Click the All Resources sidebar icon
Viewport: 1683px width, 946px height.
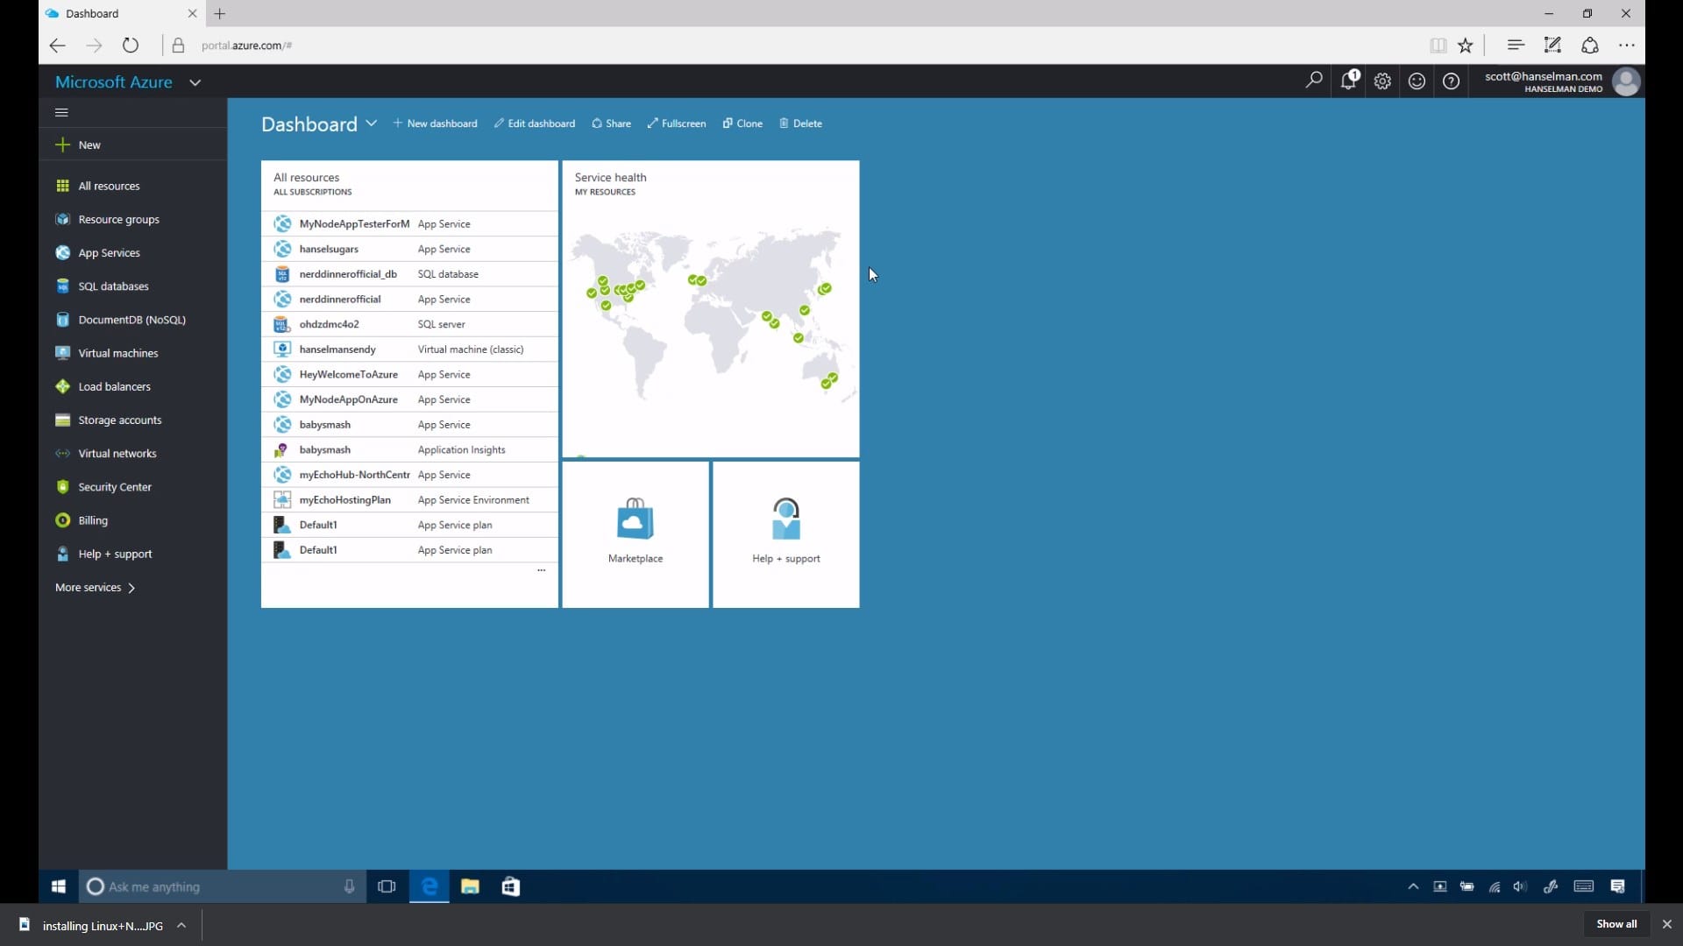61,185
